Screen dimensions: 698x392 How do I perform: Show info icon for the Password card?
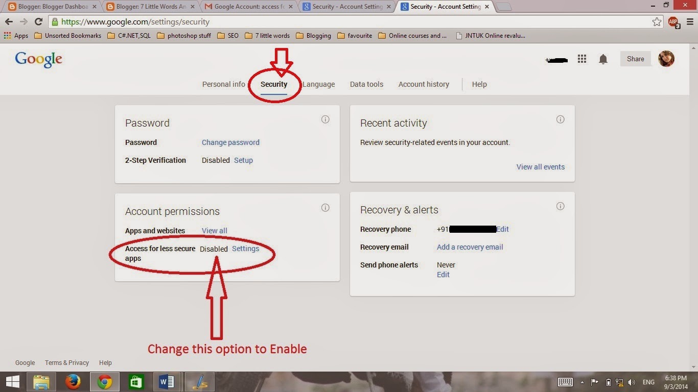[325, 119]
